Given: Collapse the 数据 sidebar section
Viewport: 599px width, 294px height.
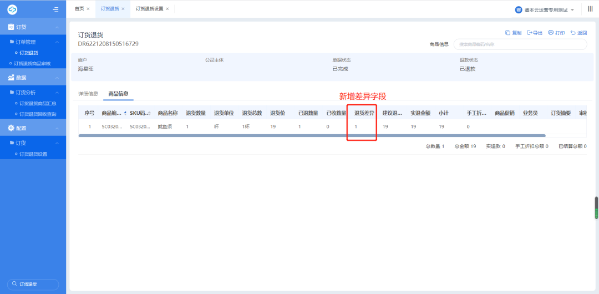Looking at the screenshot, I should (x=57, y=78).
